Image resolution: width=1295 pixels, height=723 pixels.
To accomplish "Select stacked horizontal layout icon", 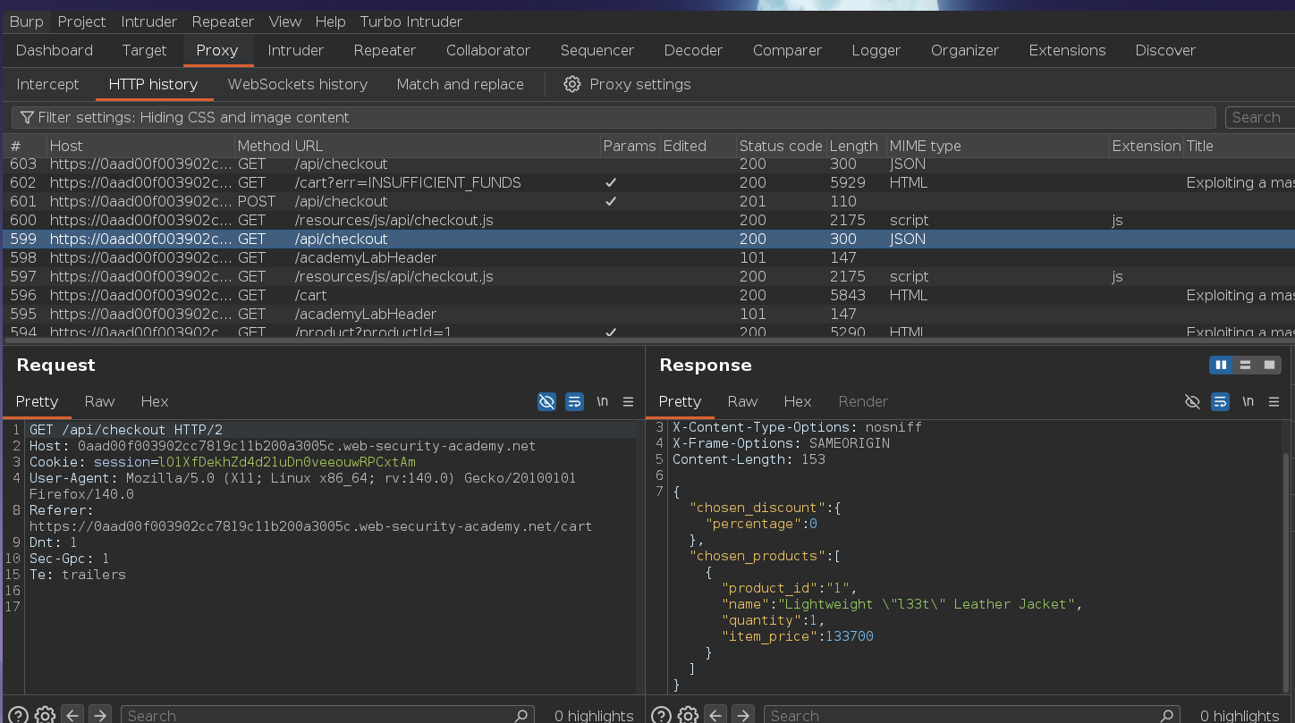I will point(1245,365).
